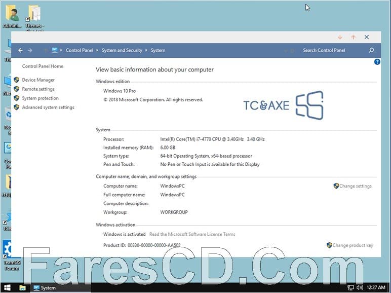391x293 pixels.
Task: Expand arrow after Control Panel breadcrumb
Action: click(97, 50)
